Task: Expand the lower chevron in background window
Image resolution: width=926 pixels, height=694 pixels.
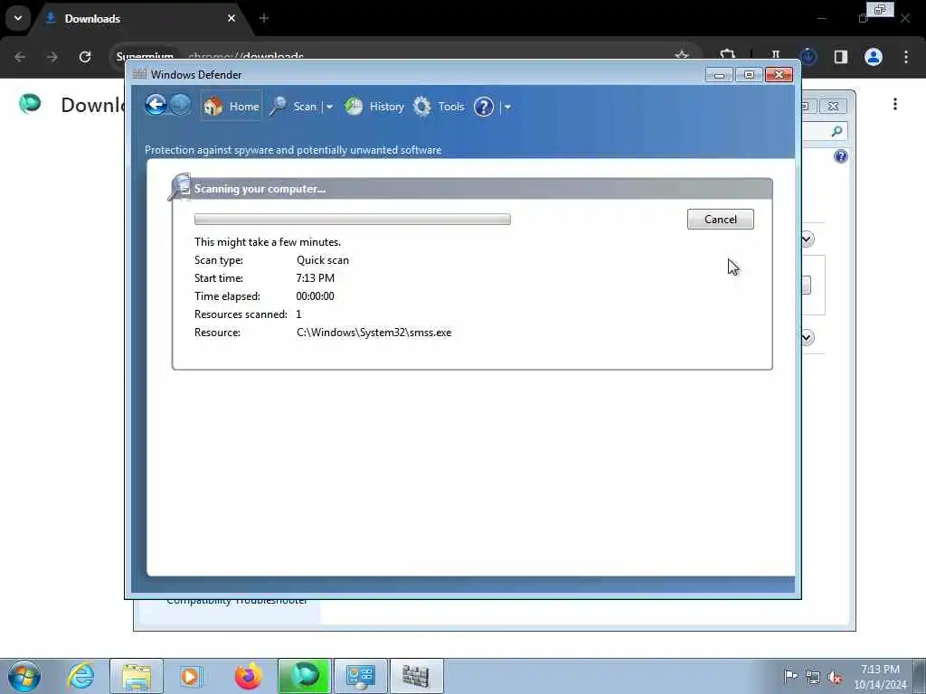Action: coord(808,337)
